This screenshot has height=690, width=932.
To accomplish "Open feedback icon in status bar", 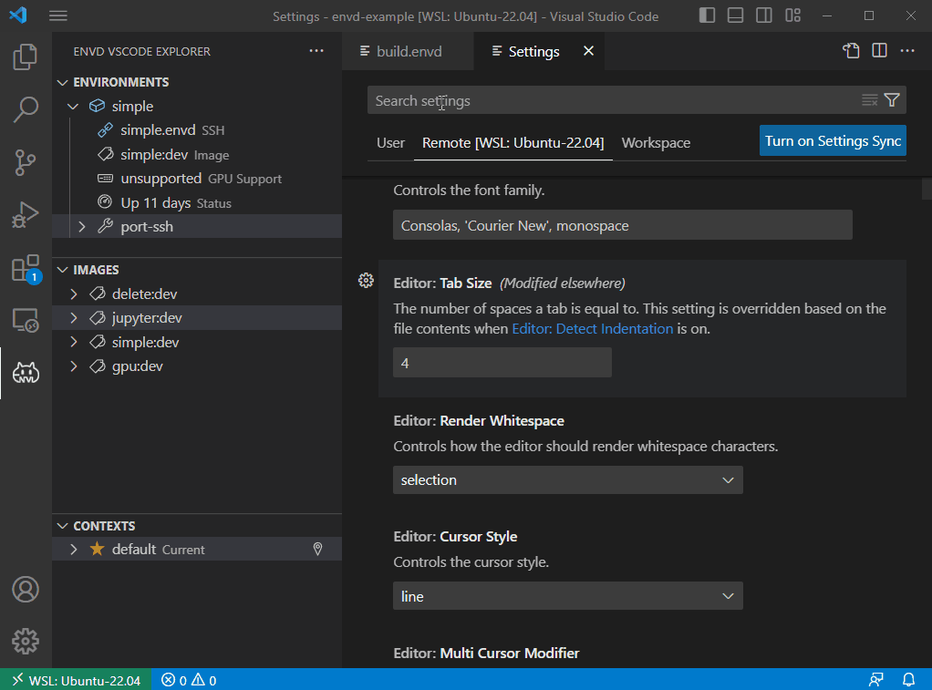I will 876,679.
